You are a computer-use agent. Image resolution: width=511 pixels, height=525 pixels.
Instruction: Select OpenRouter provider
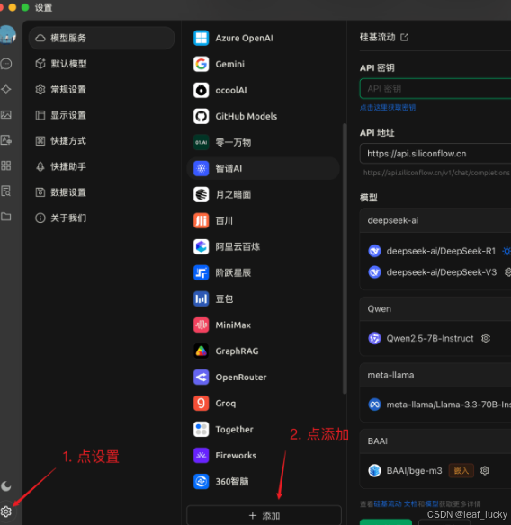[263, 378]
